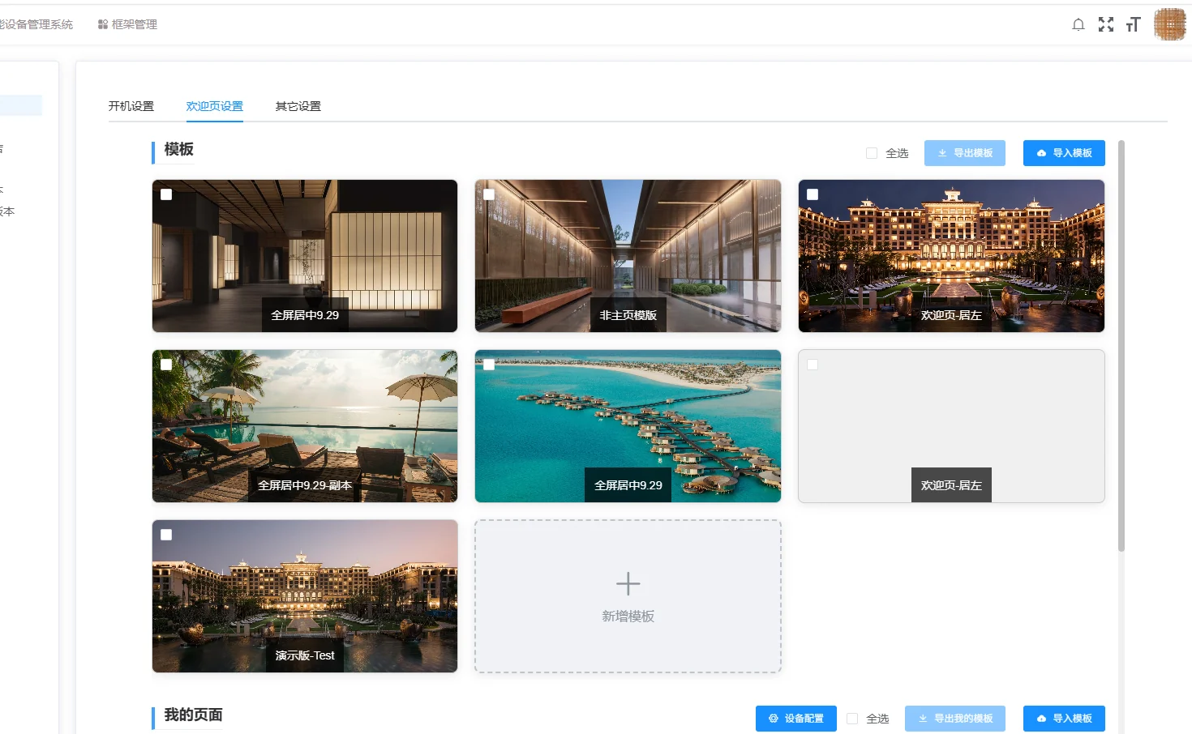Click the plus icon to add template
The height and width of the screenshot is (734, 1192).
[x=628, y=584]
